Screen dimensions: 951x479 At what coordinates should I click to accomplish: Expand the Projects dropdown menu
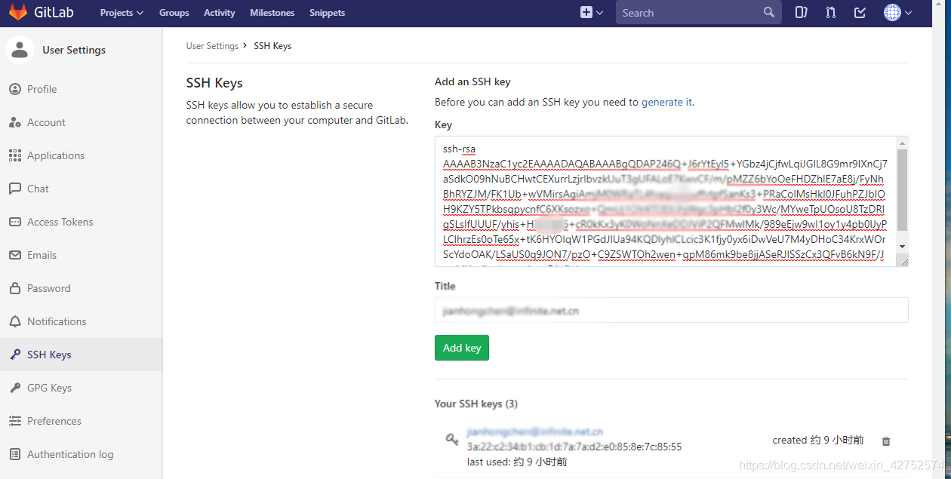pos(122,13)
